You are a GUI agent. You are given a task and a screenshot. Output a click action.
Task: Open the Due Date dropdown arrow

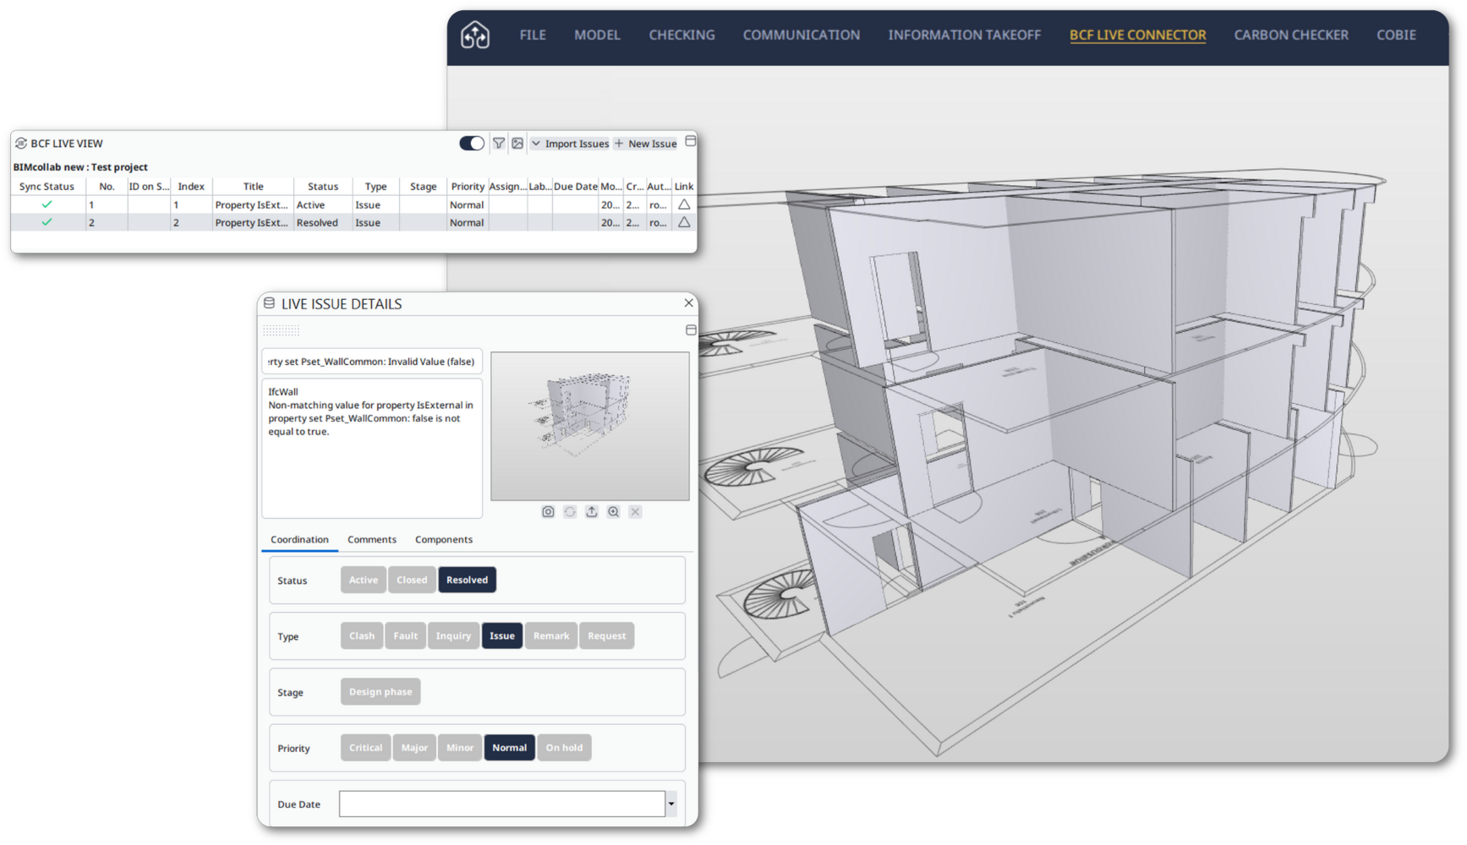671,804
